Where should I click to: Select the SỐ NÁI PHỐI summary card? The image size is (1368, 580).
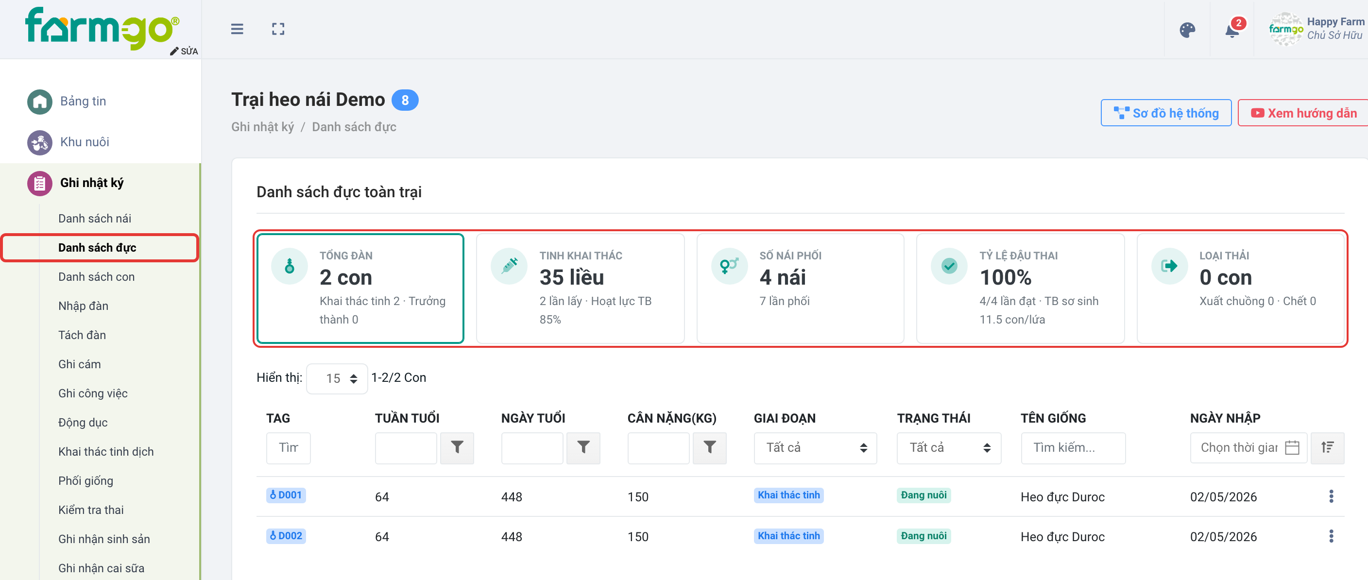click(x=800, y=288)
